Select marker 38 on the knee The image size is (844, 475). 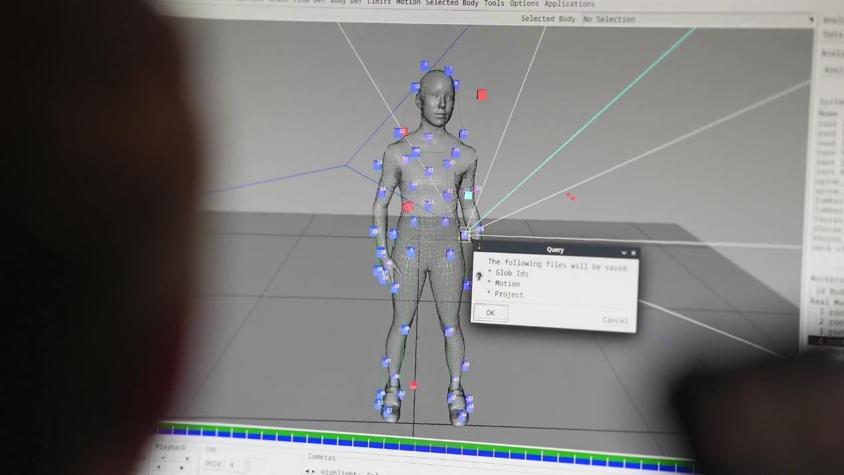pyautogui.click(x=450, y=330)
